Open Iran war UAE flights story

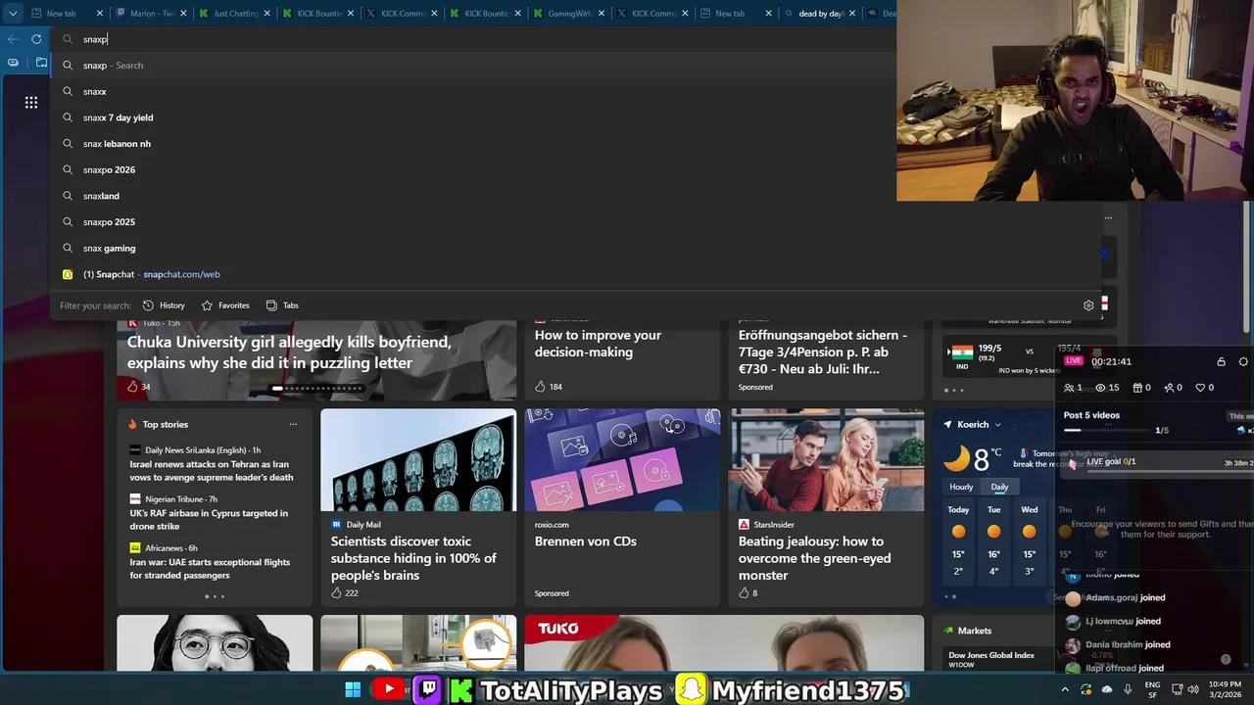[x=210, y=569]
